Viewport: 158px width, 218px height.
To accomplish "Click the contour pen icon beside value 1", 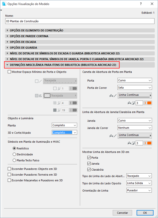I will pyautogui.click(x=56, y=89).
